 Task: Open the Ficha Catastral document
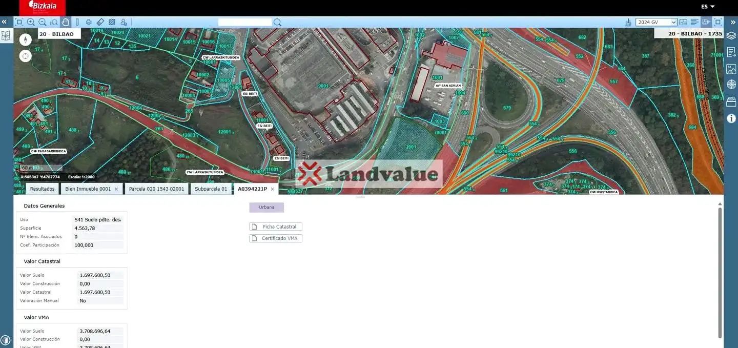[276, 227]
